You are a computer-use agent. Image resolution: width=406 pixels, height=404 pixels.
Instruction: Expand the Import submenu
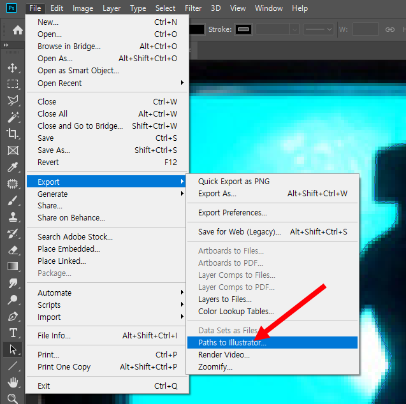[106, 317]
